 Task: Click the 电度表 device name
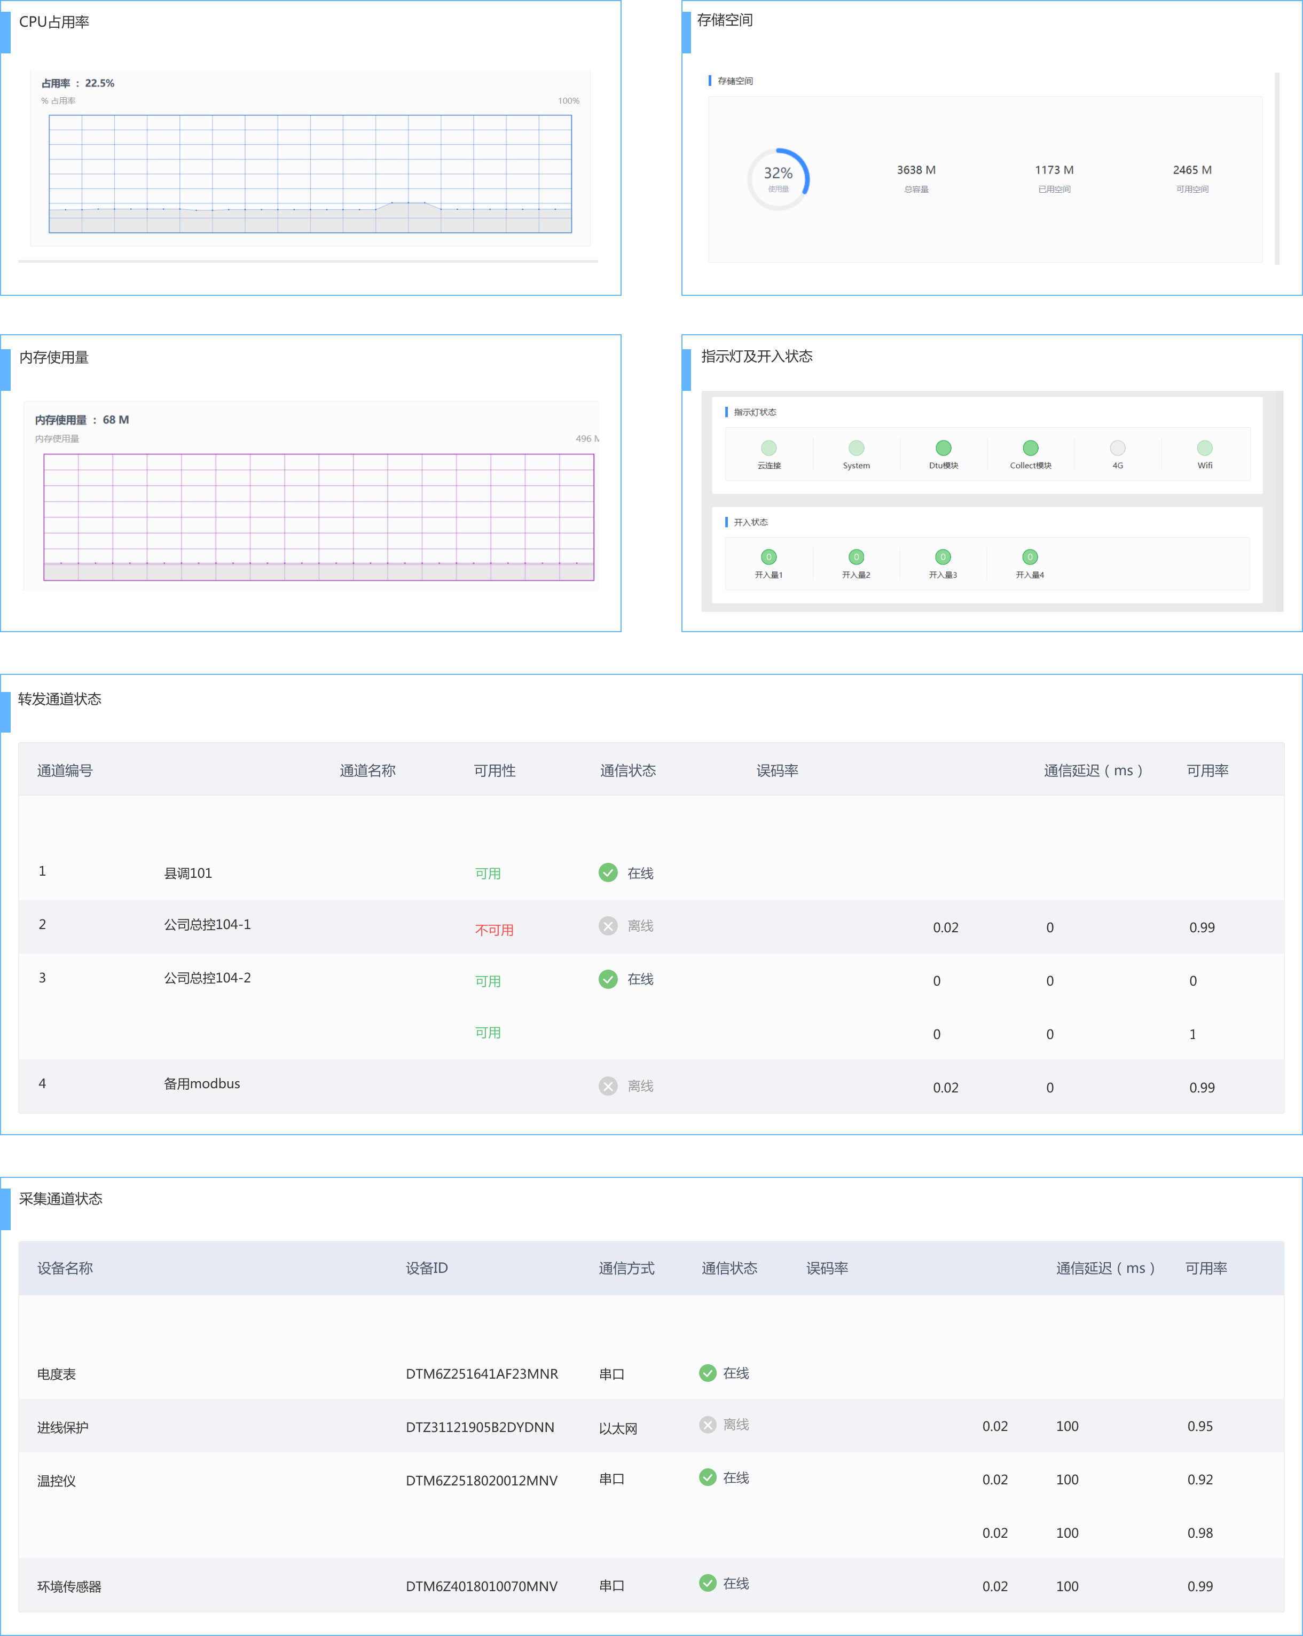(56, 1374)
